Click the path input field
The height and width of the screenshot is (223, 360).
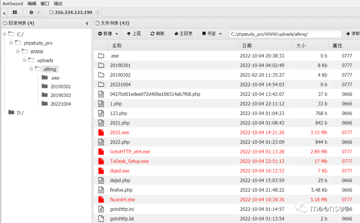click(285, 34)
